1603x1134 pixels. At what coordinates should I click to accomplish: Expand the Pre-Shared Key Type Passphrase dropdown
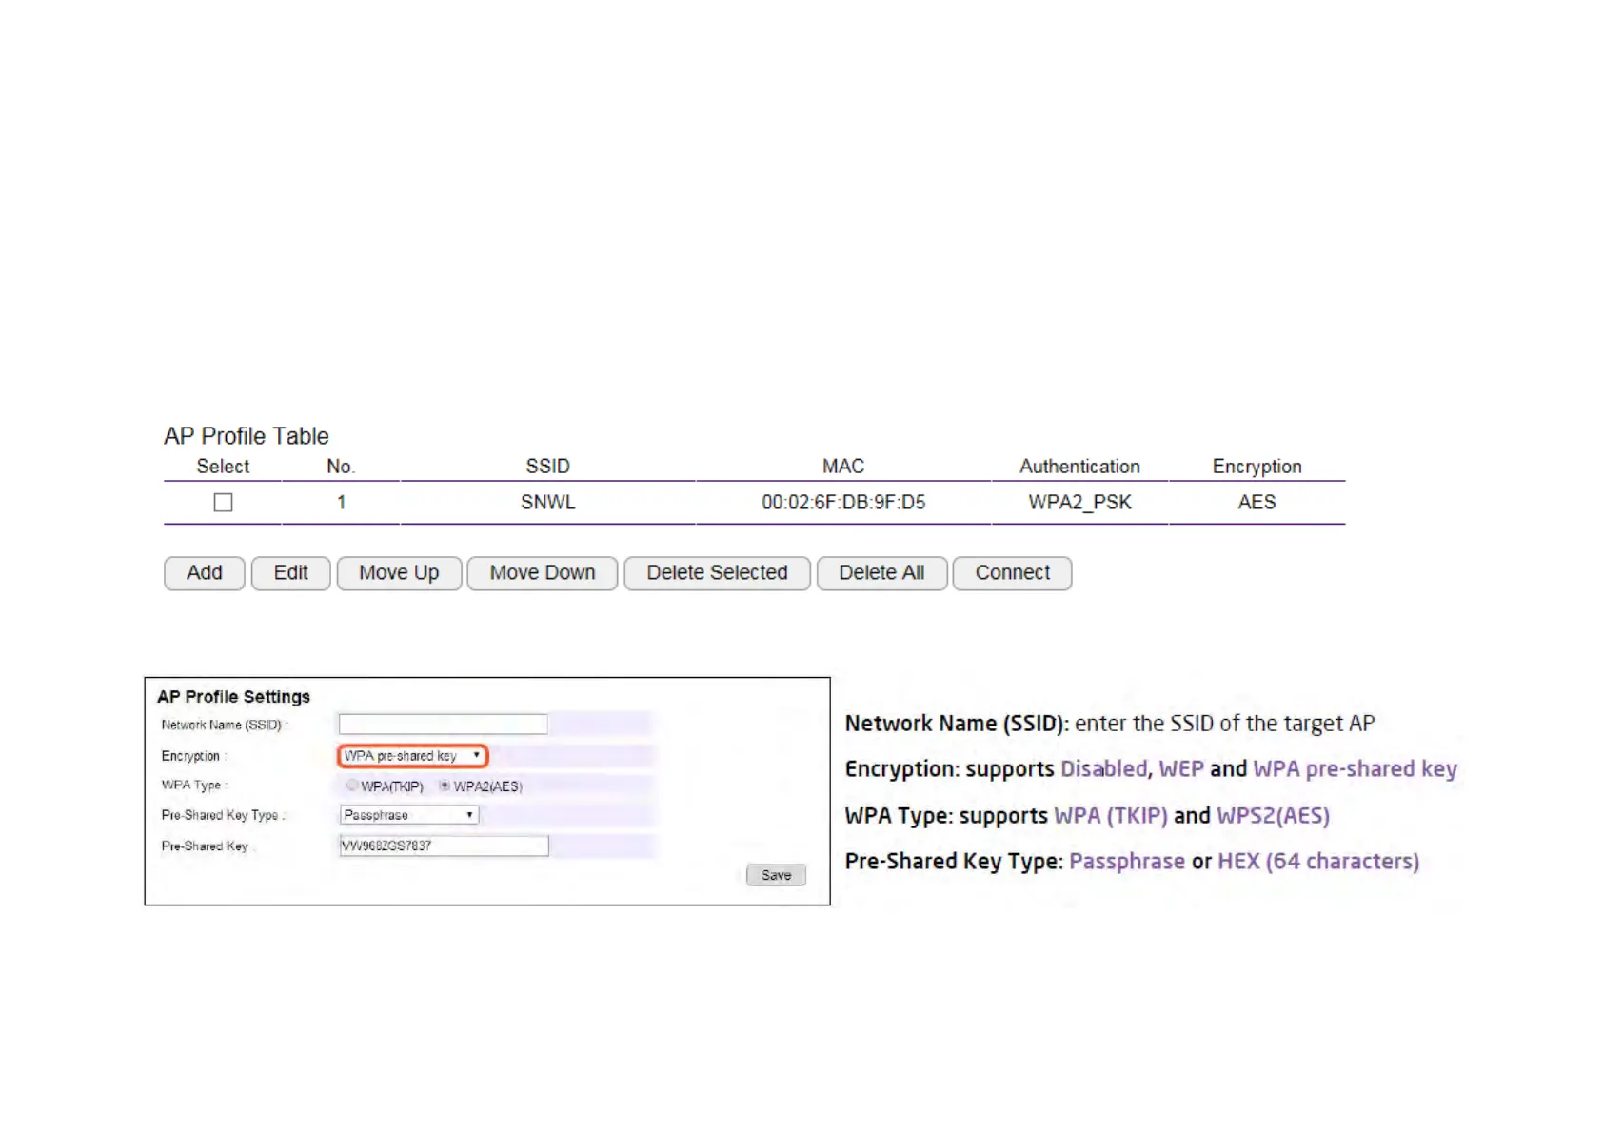tap(409, 815)
